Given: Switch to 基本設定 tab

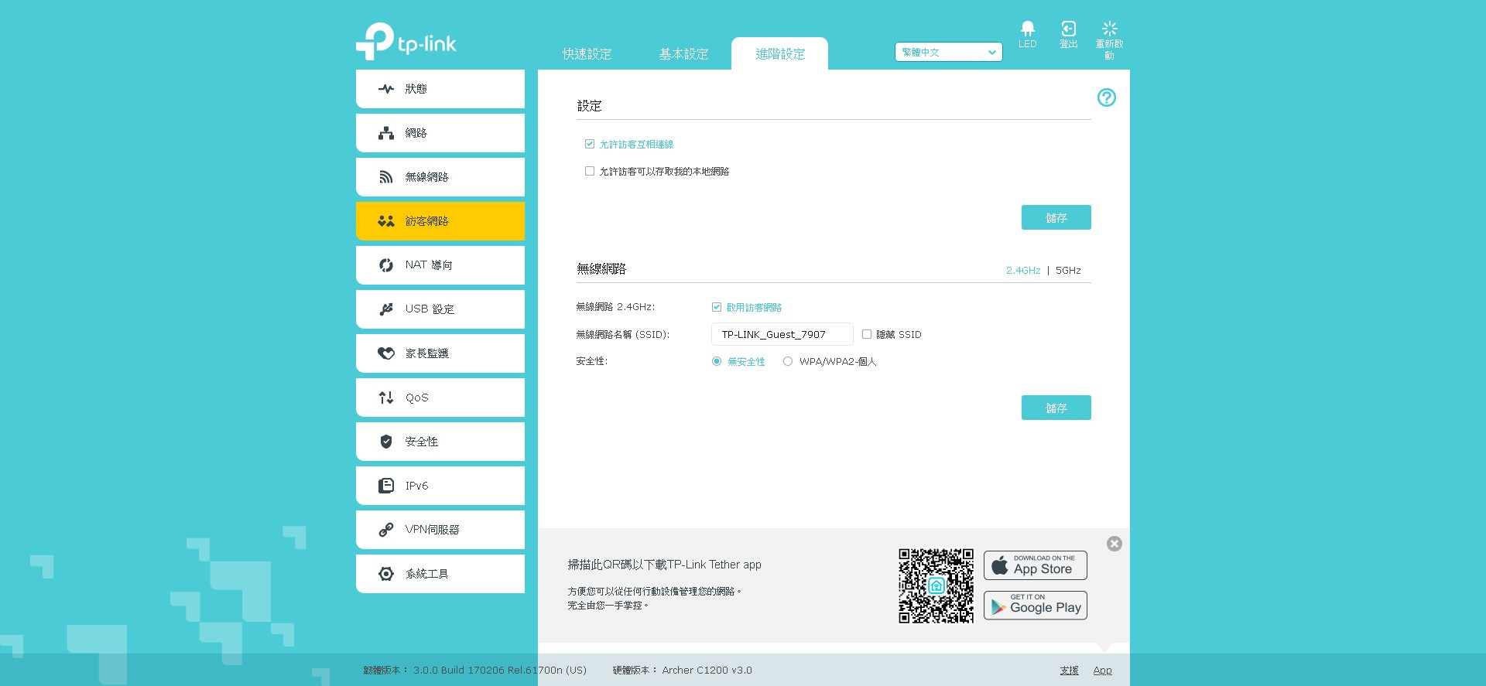Looking at the screenshot, I should click(683, 54).
